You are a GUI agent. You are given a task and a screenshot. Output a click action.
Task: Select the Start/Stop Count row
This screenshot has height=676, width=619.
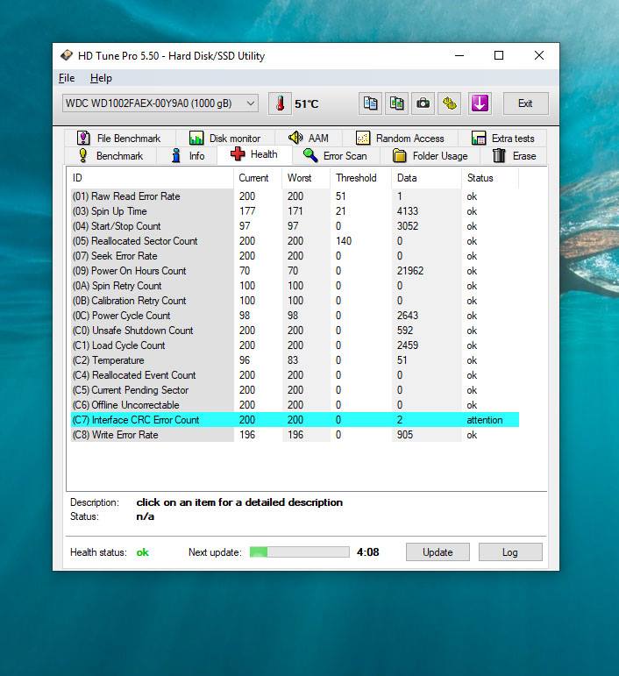point(295,226)
